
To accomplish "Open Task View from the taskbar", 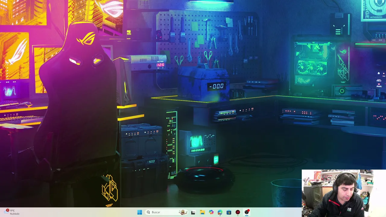I will 193,212.
